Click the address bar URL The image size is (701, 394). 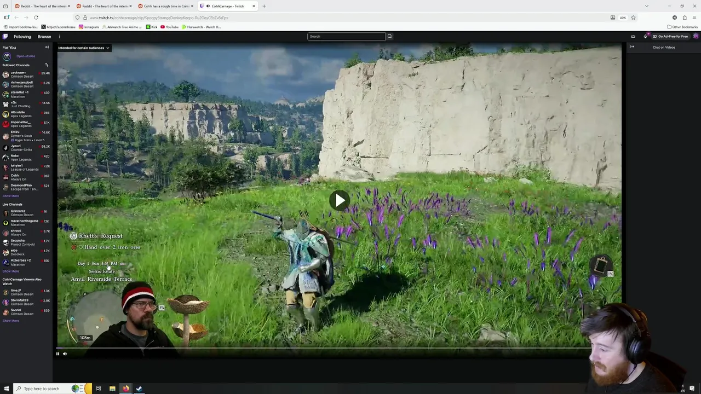tap(159, 18)
